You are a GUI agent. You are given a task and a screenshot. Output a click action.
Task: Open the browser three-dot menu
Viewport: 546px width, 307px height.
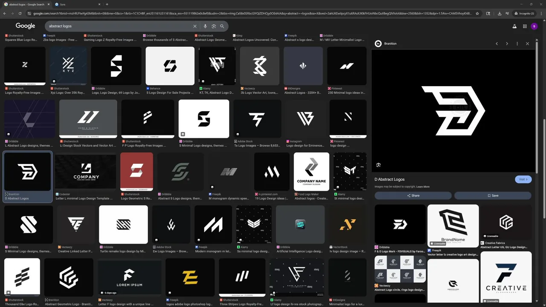pyautogui.click(x=540, y=13)
